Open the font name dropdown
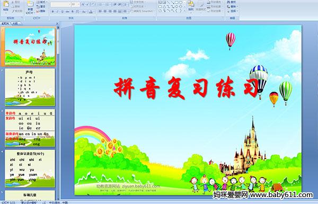The width and height of the screenshot is (318, 204). [69, 4]
